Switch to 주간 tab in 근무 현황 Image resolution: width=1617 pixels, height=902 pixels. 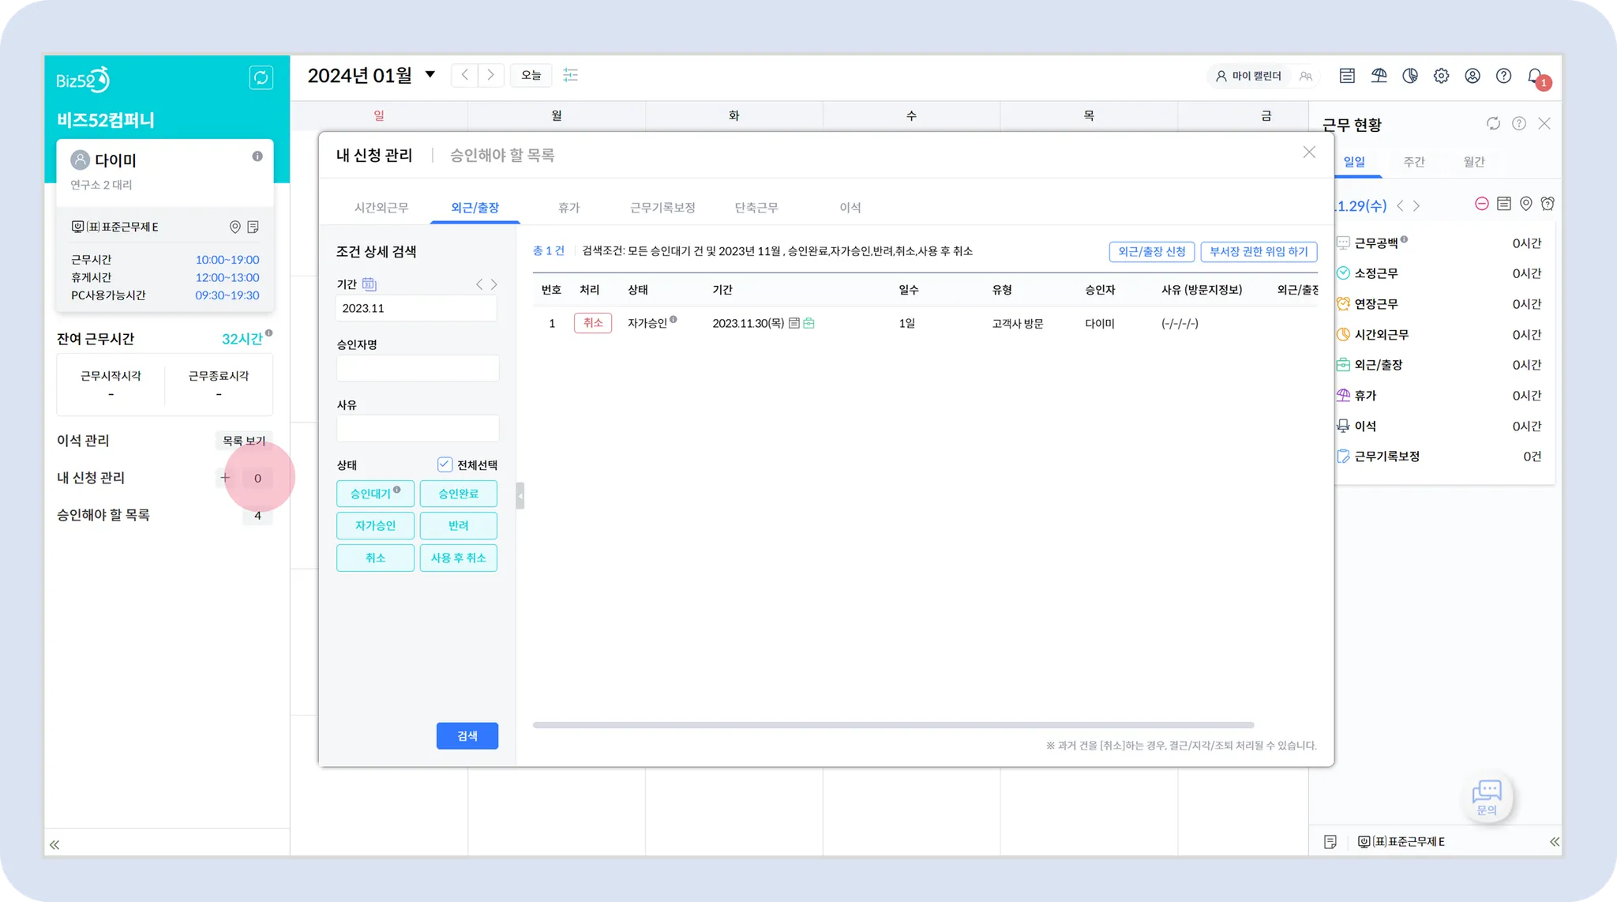(1413, 162)
